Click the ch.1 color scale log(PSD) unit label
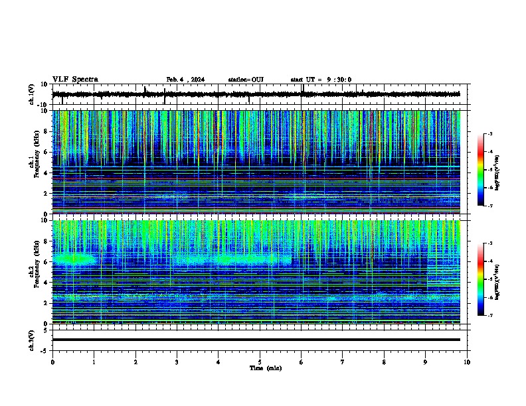Screen dimensions: 526x406 pos(497,172)
